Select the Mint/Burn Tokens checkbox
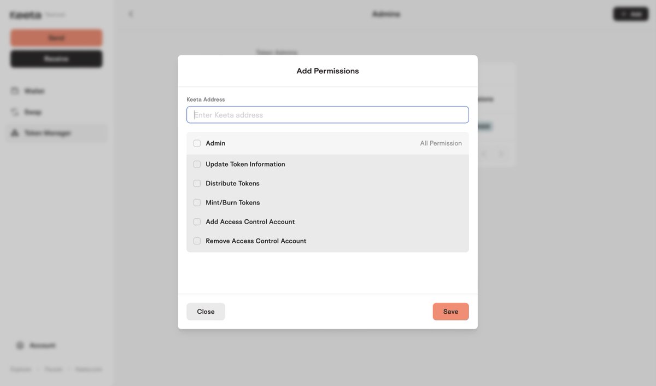656x386 pixels. (x=197, y=202)
